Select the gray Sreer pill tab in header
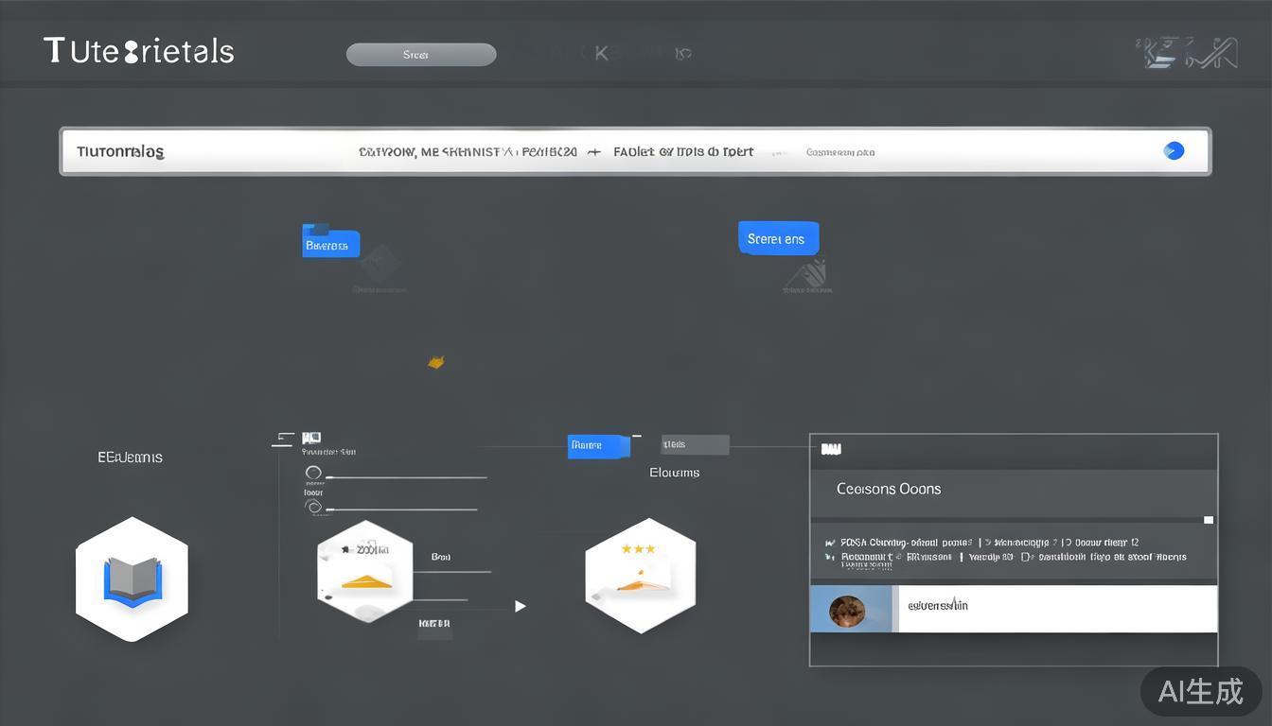1272x726 pixels. tap(421, 55)
